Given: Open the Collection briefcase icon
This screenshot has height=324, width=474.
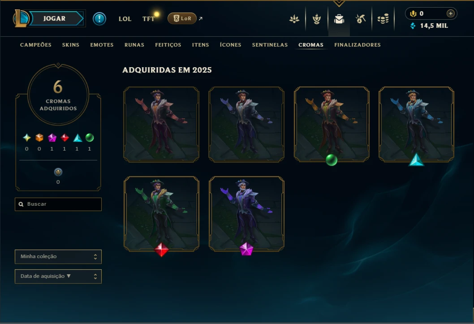Looking at the screenshot, I should pos(339,19).
